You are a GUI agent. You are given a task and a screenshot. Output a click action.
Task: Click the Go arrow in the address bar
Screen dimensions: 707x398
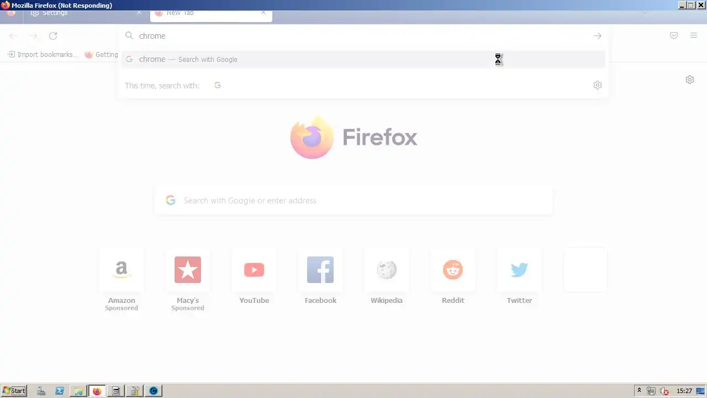coord(597,36)
